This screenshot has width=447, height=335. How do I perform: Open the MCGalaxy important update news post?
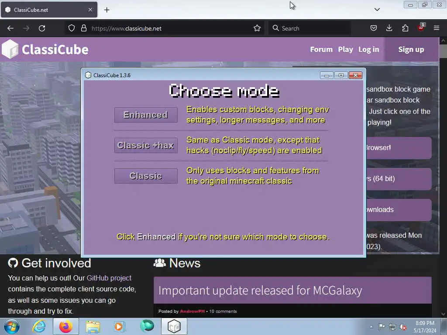pyautogui.click(x=260, y=291)
